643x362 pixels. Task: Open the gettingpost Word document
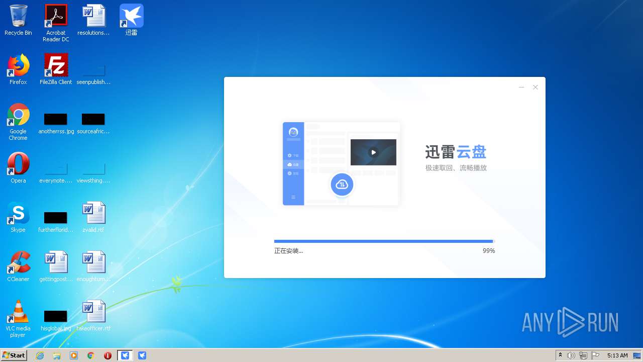pyautogui.click(x=56, y=266)
